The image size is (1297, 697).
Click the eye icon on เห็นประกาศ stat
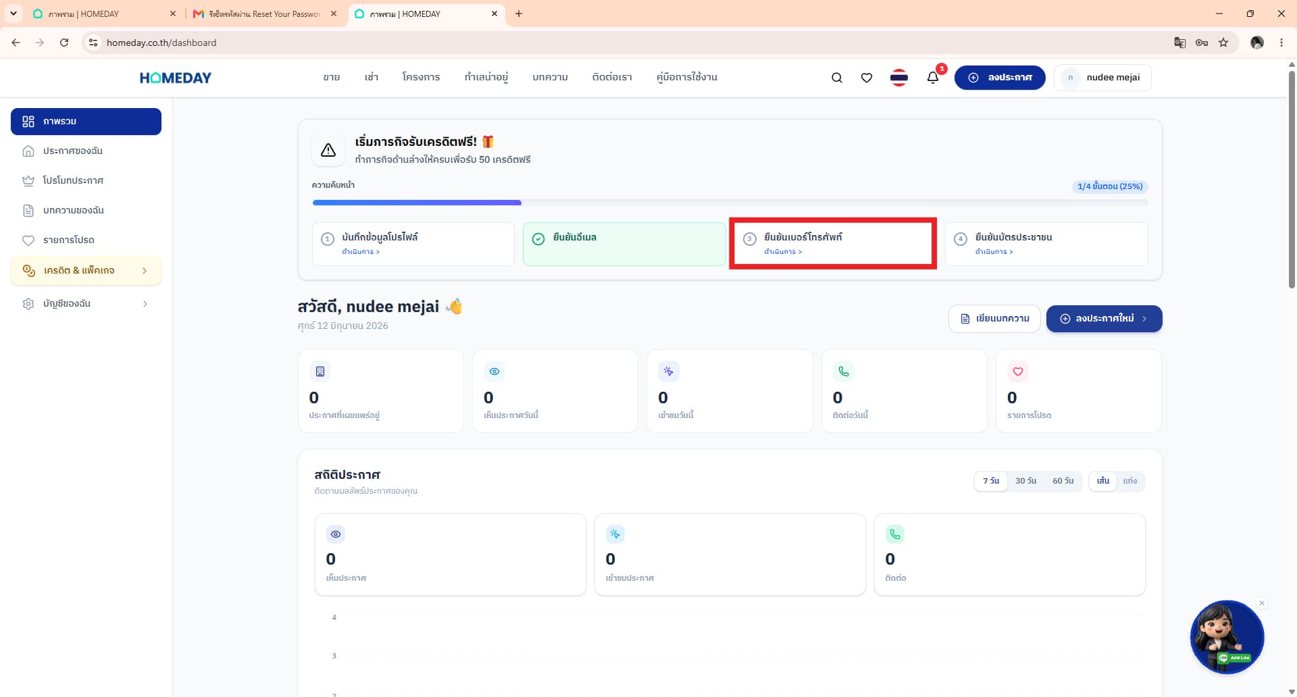point(336,534)
